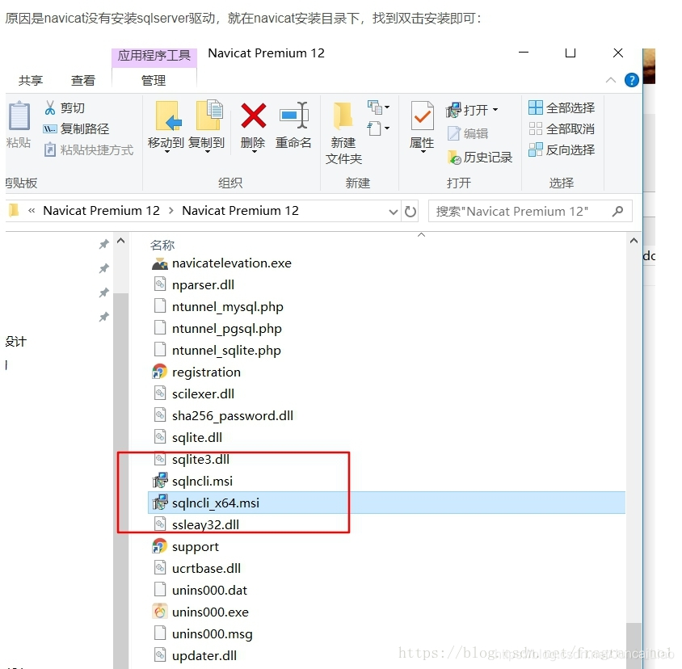Click the Properties (属性) icon
Screen dimensions: 682x669
[422, 116]
